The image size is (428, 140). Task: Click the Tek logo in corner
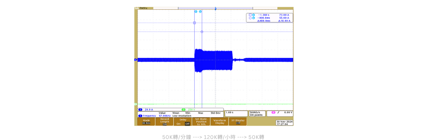pyautogui.click(x=136, y=8)
